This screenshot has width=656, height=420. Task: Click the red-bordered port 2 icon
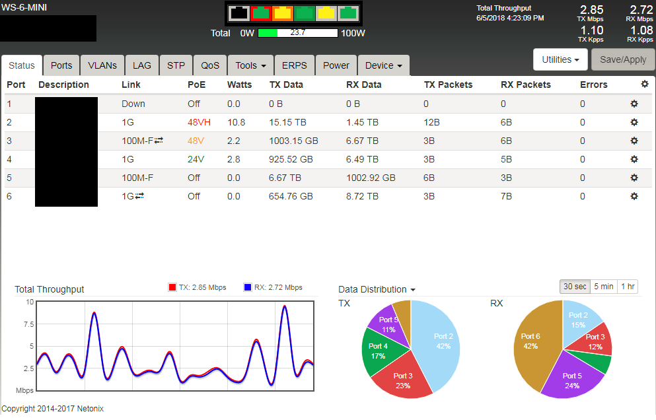pos(260,13)
